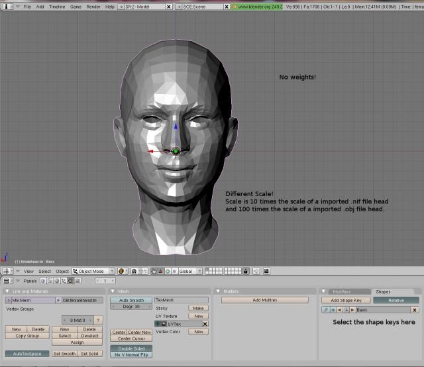
Task: Toggle the fake user F button
Action: coord(58,300)
